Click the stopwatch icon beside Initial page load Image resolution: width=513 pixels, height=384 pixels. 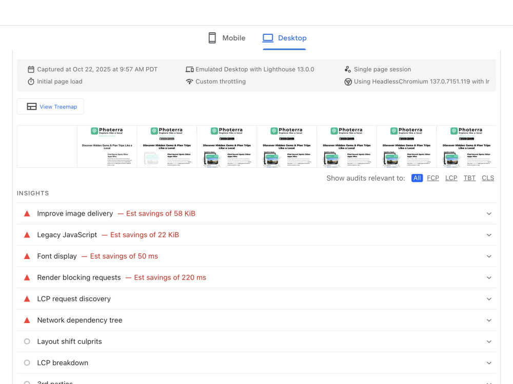31,81
